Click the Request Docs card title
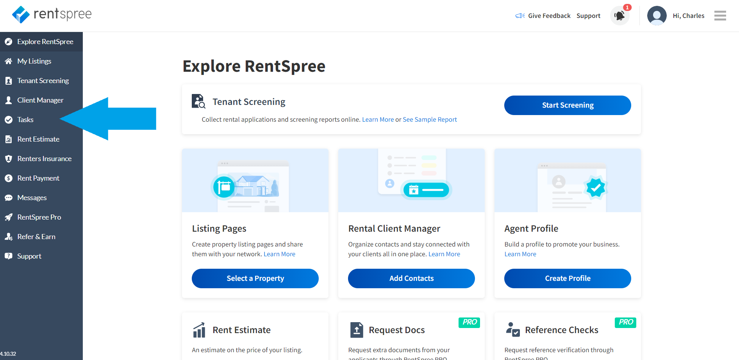Screen dimensions: 739x360 (397, 330)
